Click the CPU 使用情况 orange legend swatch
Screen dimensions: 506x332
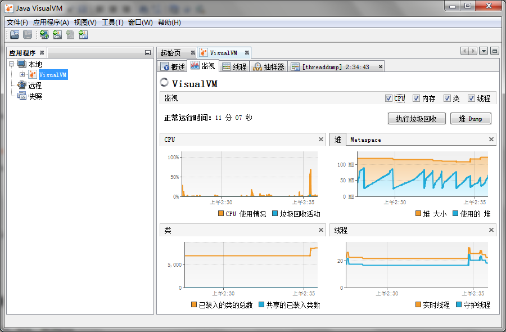coord(221,213)
